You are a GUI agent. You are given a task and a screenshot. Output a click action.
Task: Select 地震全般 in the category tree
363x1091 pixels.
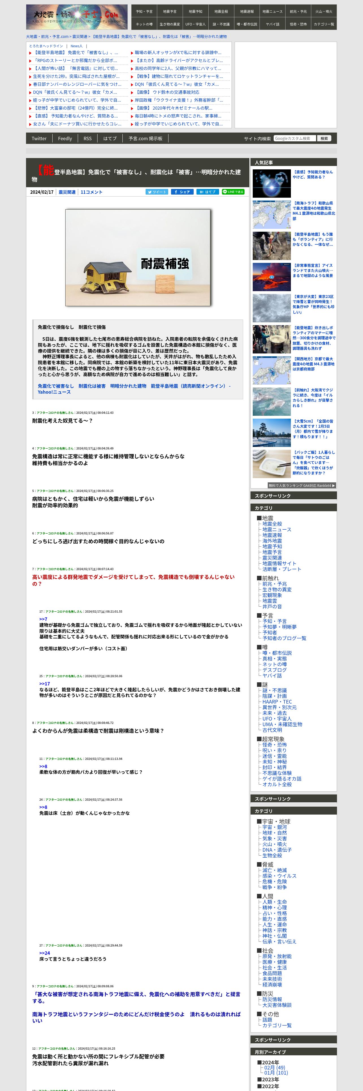[272, 524]
